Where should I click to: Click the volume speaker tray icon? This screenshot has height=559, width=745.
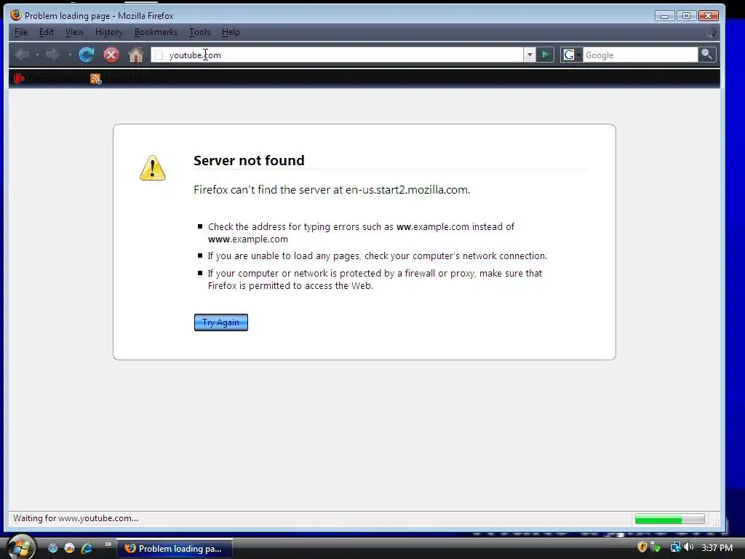[688, 547]
